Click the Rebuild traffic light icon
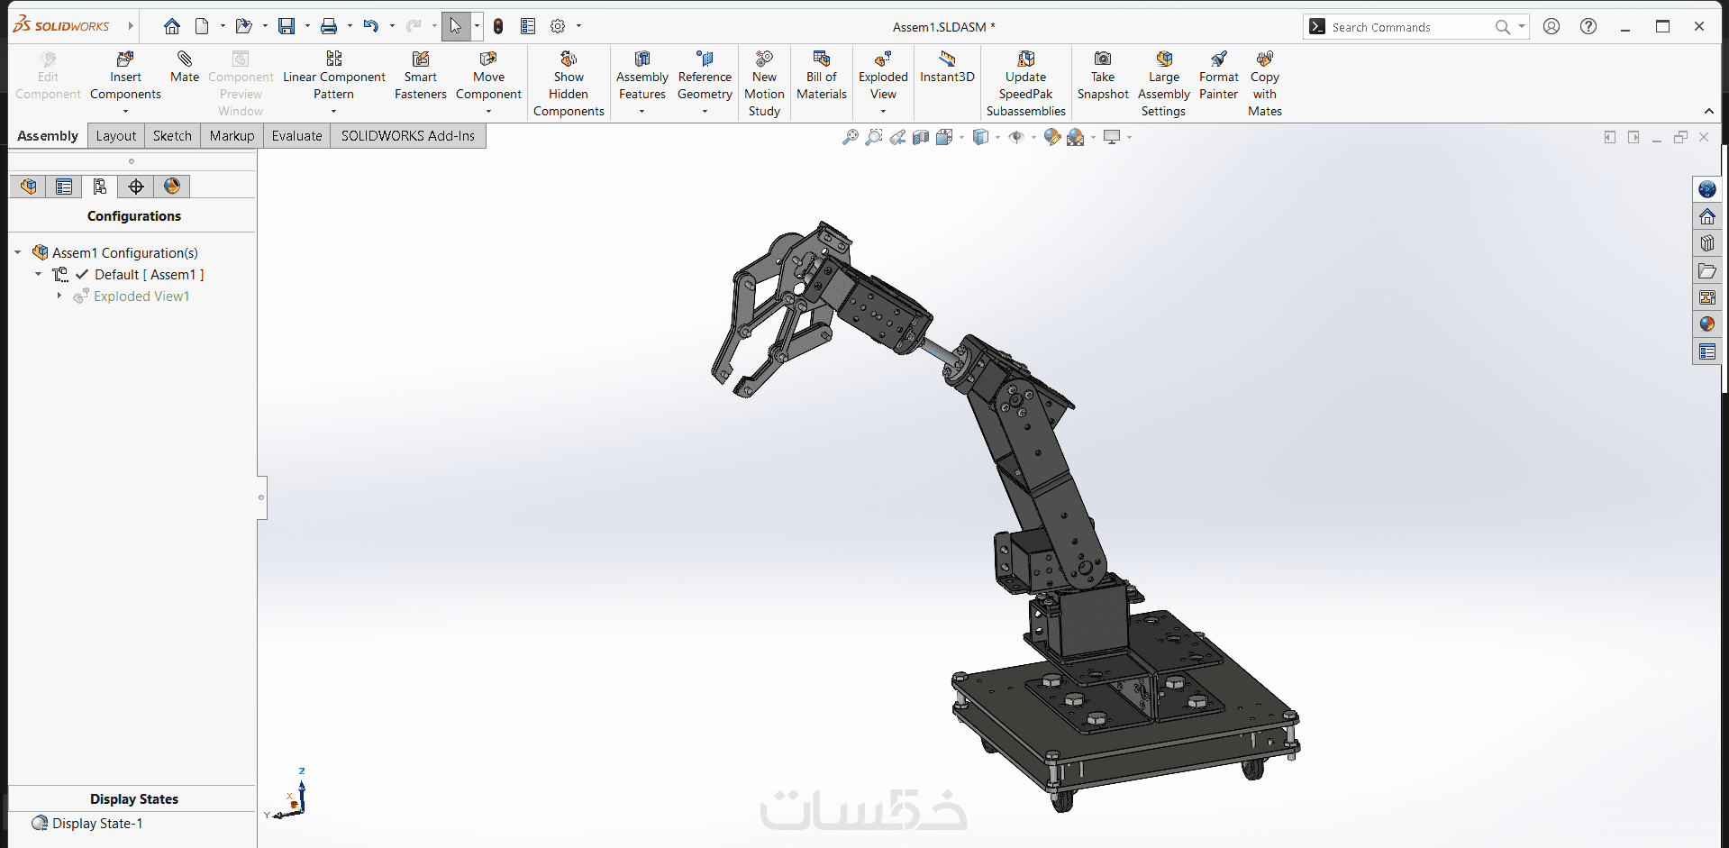The image size is (1729, 848). point(498,27)
